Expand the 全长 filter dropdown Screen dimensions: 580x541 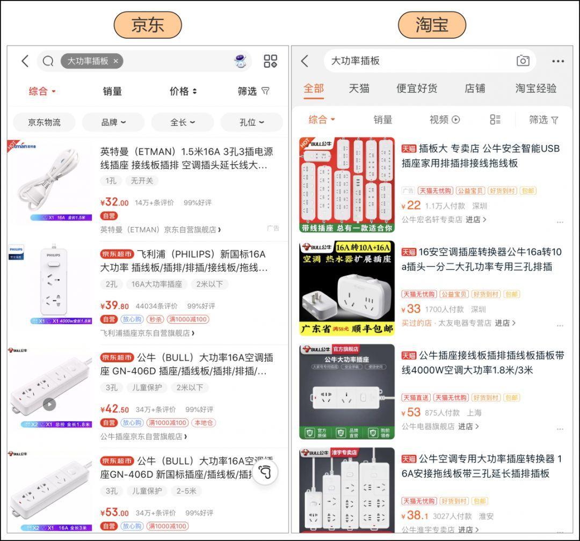tap(182, 122)
